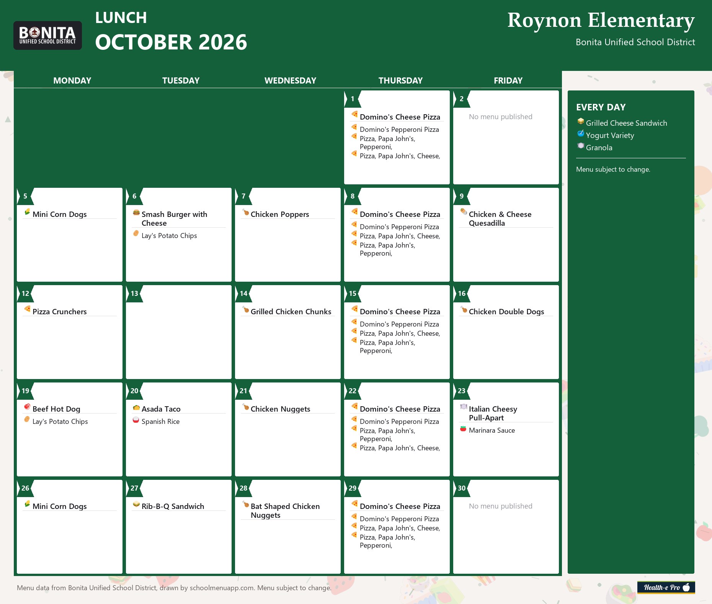Click 'Pizza Crunchers' on October 12
Viewport: 712px width, 604px height.
(x=59, y=312)
